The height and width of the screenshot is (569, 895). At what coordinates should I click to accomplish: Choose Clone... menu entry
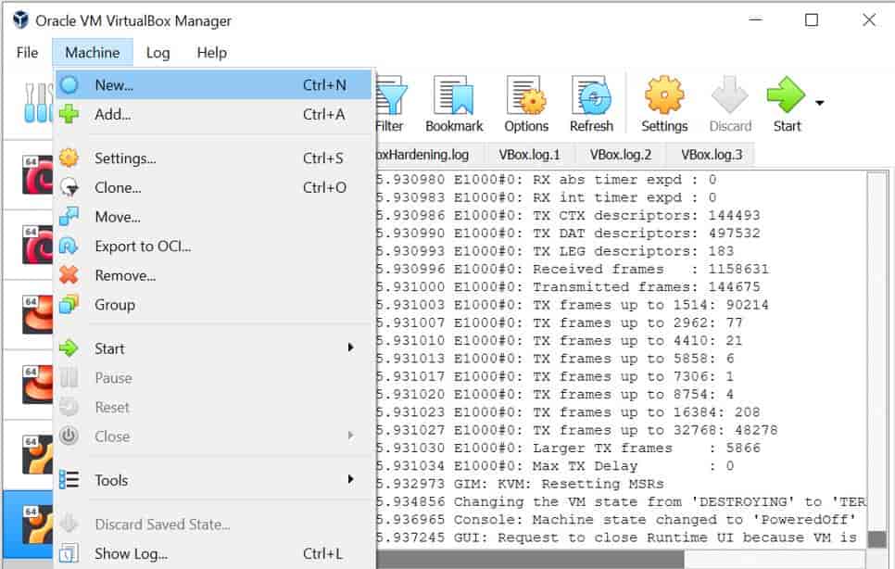pos(215,187)
